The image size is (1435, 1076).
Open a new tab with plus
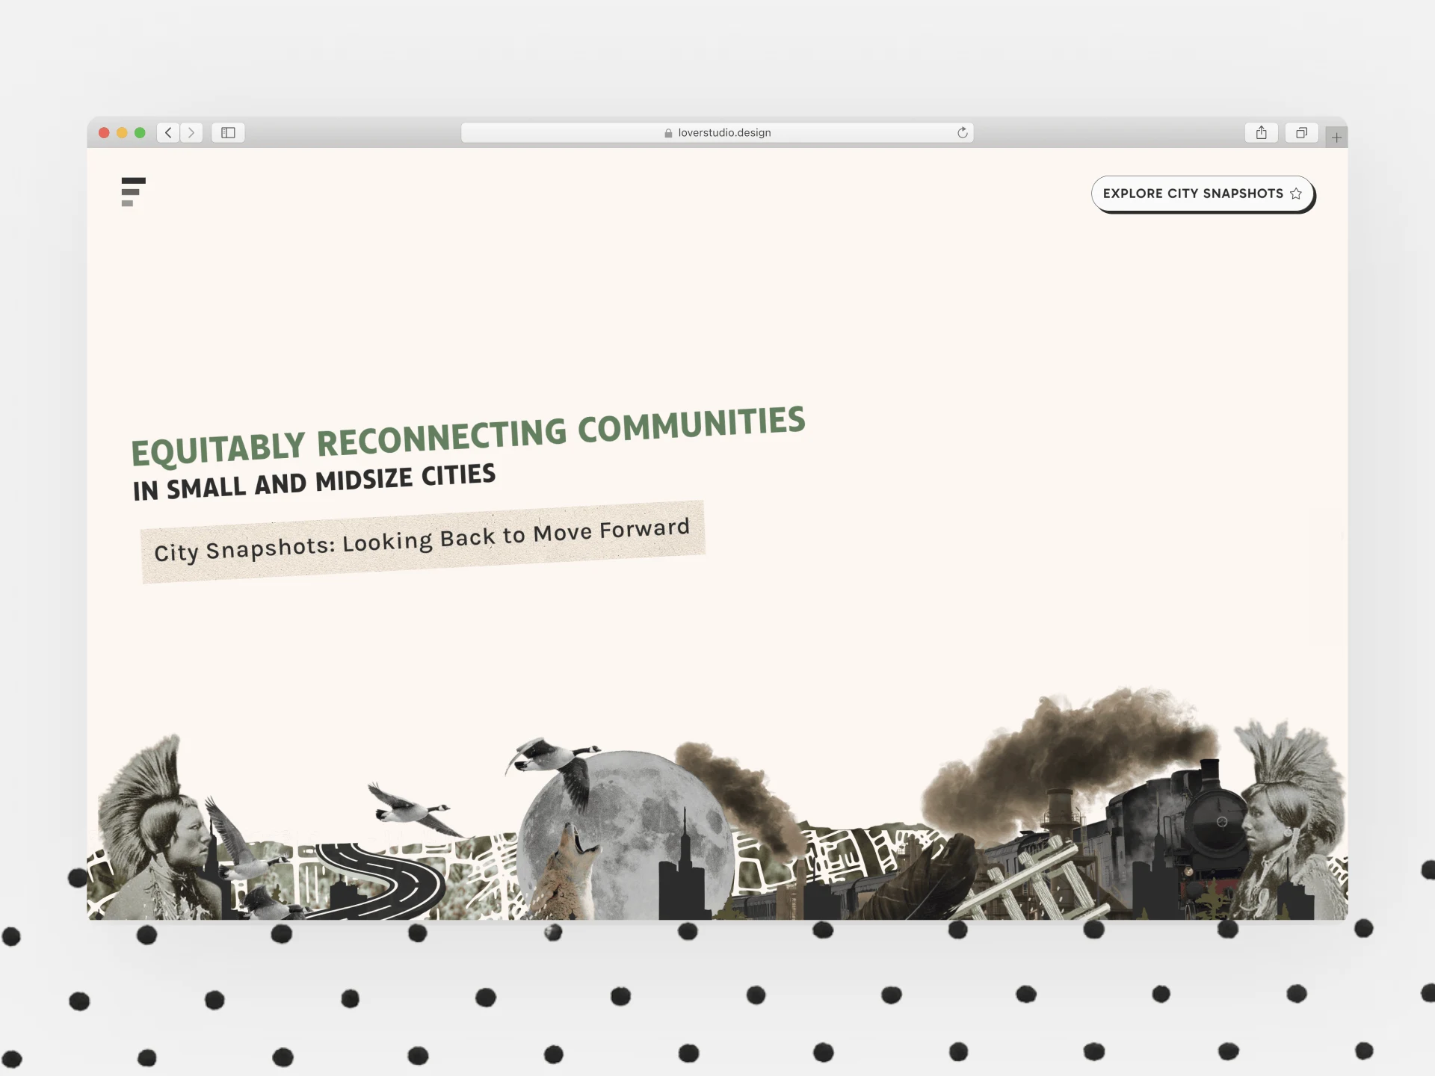click(x=1336, y=137)
